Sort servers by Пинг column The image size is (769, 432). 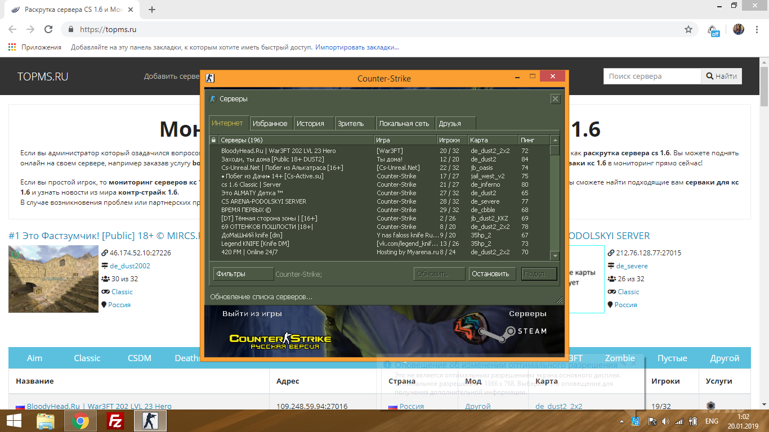(x=534, y=140)
